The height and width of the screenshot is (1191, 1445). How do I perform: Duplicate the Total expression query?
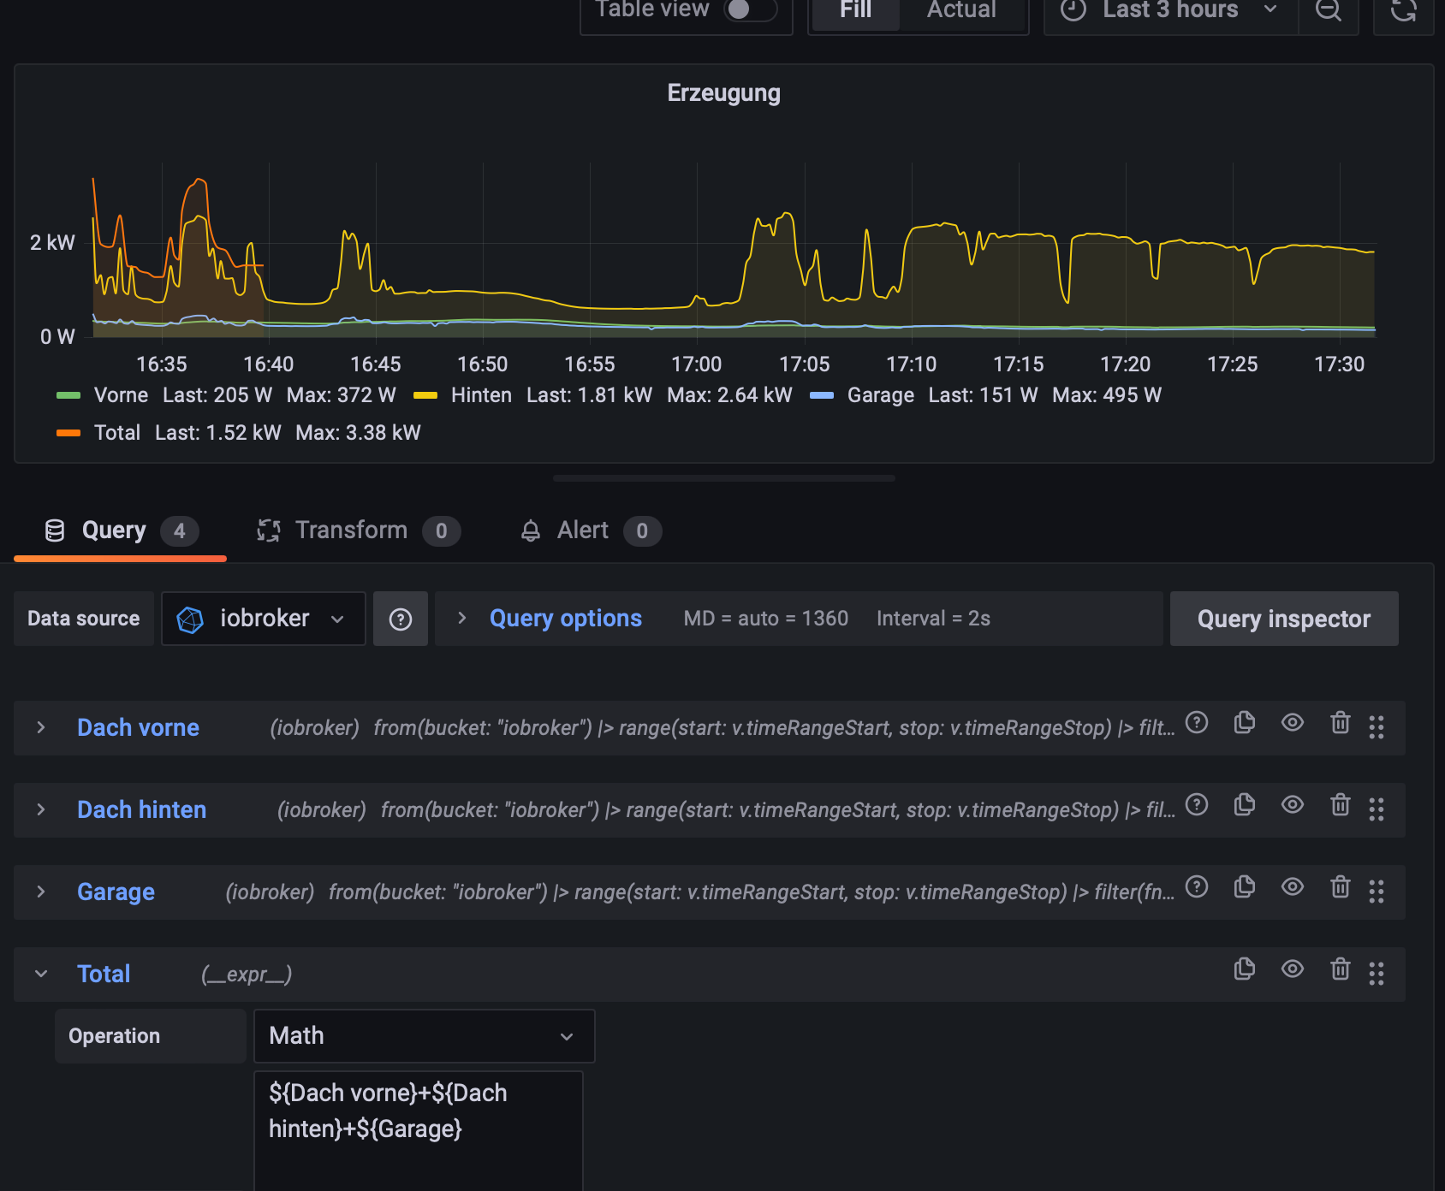click(x=1245, y=970)
